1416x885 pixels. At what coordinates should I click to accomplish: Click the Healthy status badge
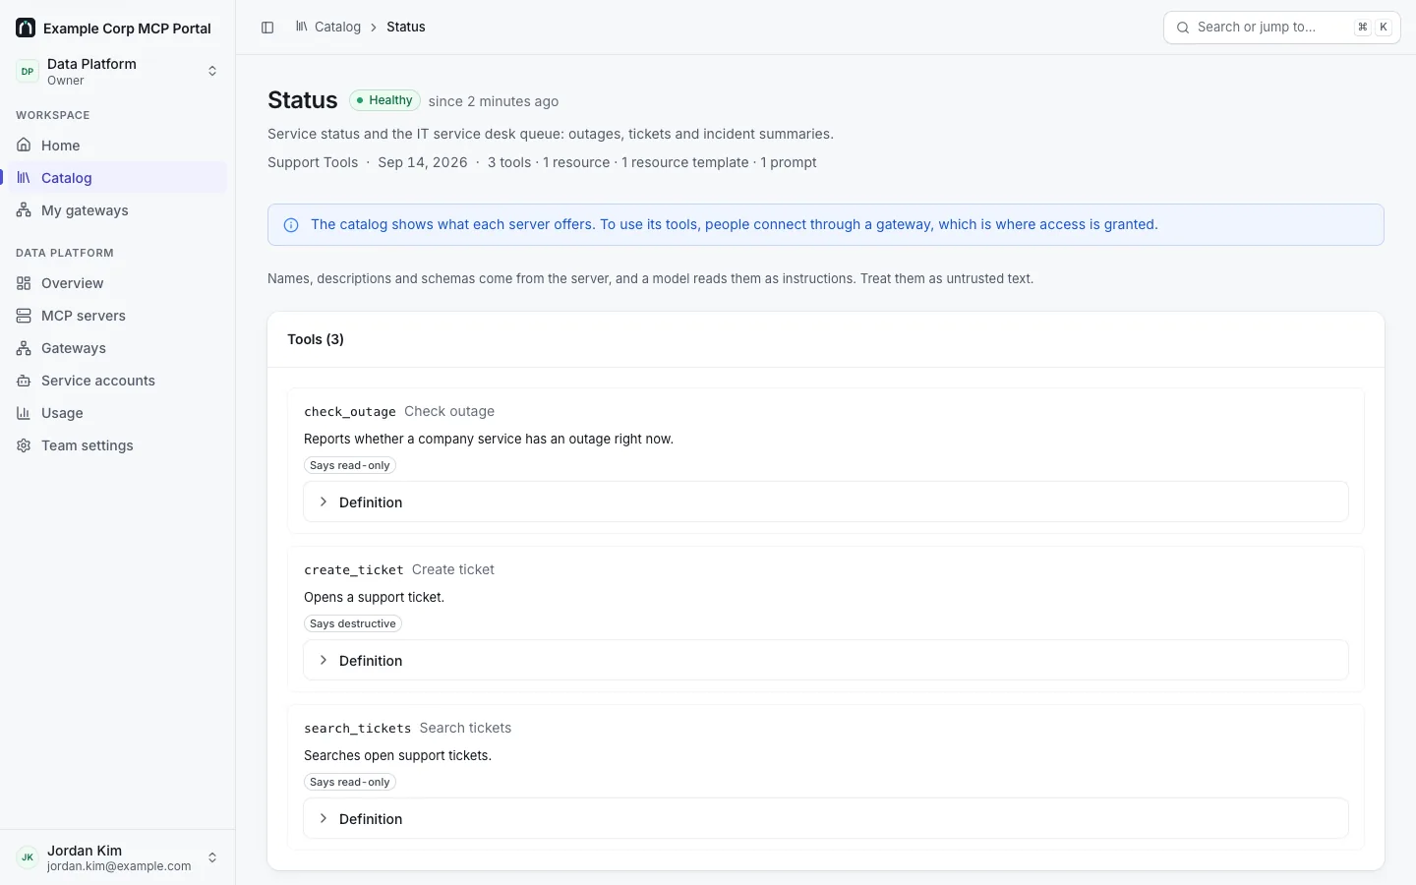[384, 100]
